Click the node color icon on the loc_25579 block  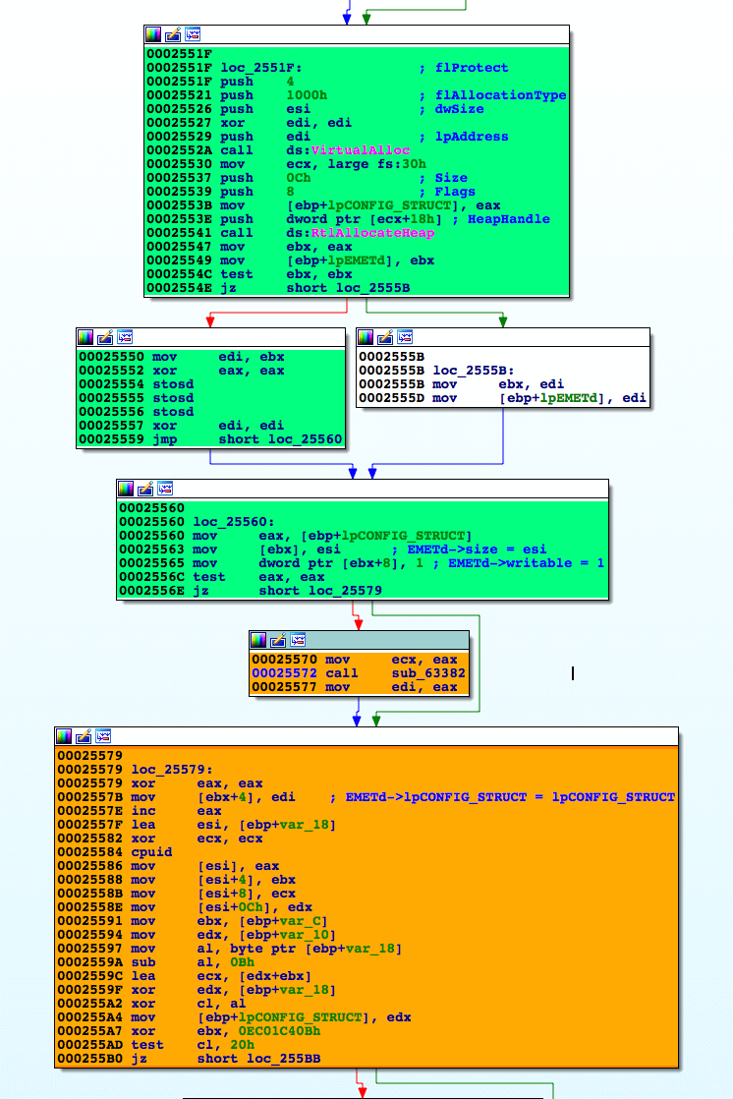(x=64, y=736)
